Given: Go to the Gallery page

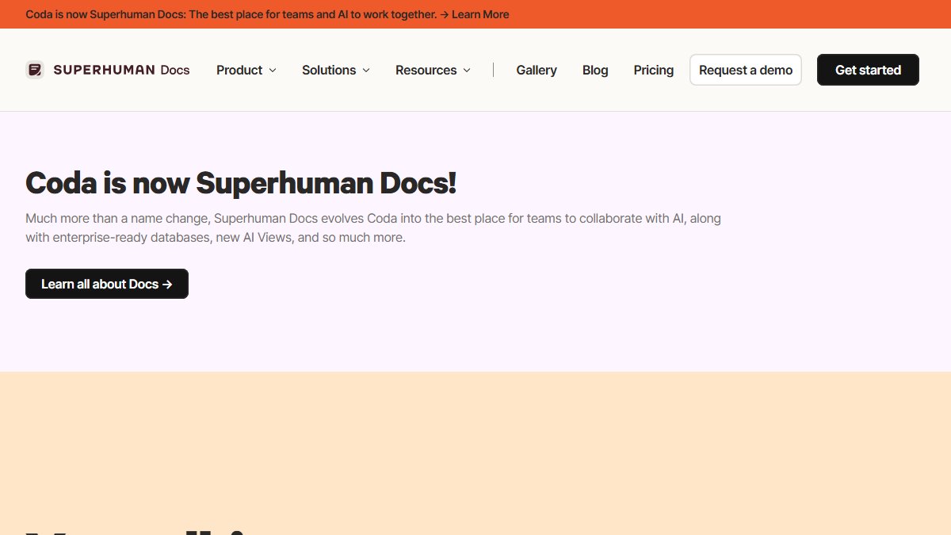Looking at the screenshot, I should [537, 70].
